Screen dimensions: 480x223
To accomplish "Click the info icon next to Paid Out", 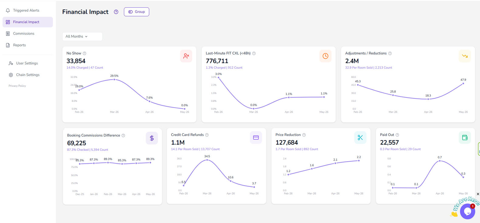I will click(397, 135).
